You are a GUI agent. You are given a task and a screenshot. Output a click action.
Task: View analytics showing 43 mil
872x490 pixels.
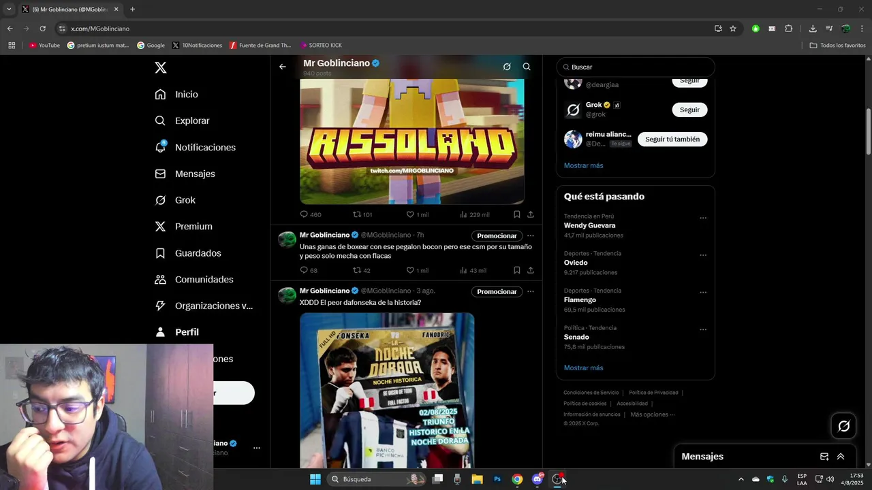(x=473, y=270)
